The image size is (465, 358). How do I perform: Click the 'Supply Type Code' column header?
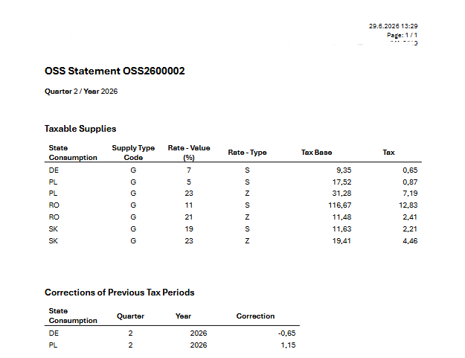[x=133, y=153]
